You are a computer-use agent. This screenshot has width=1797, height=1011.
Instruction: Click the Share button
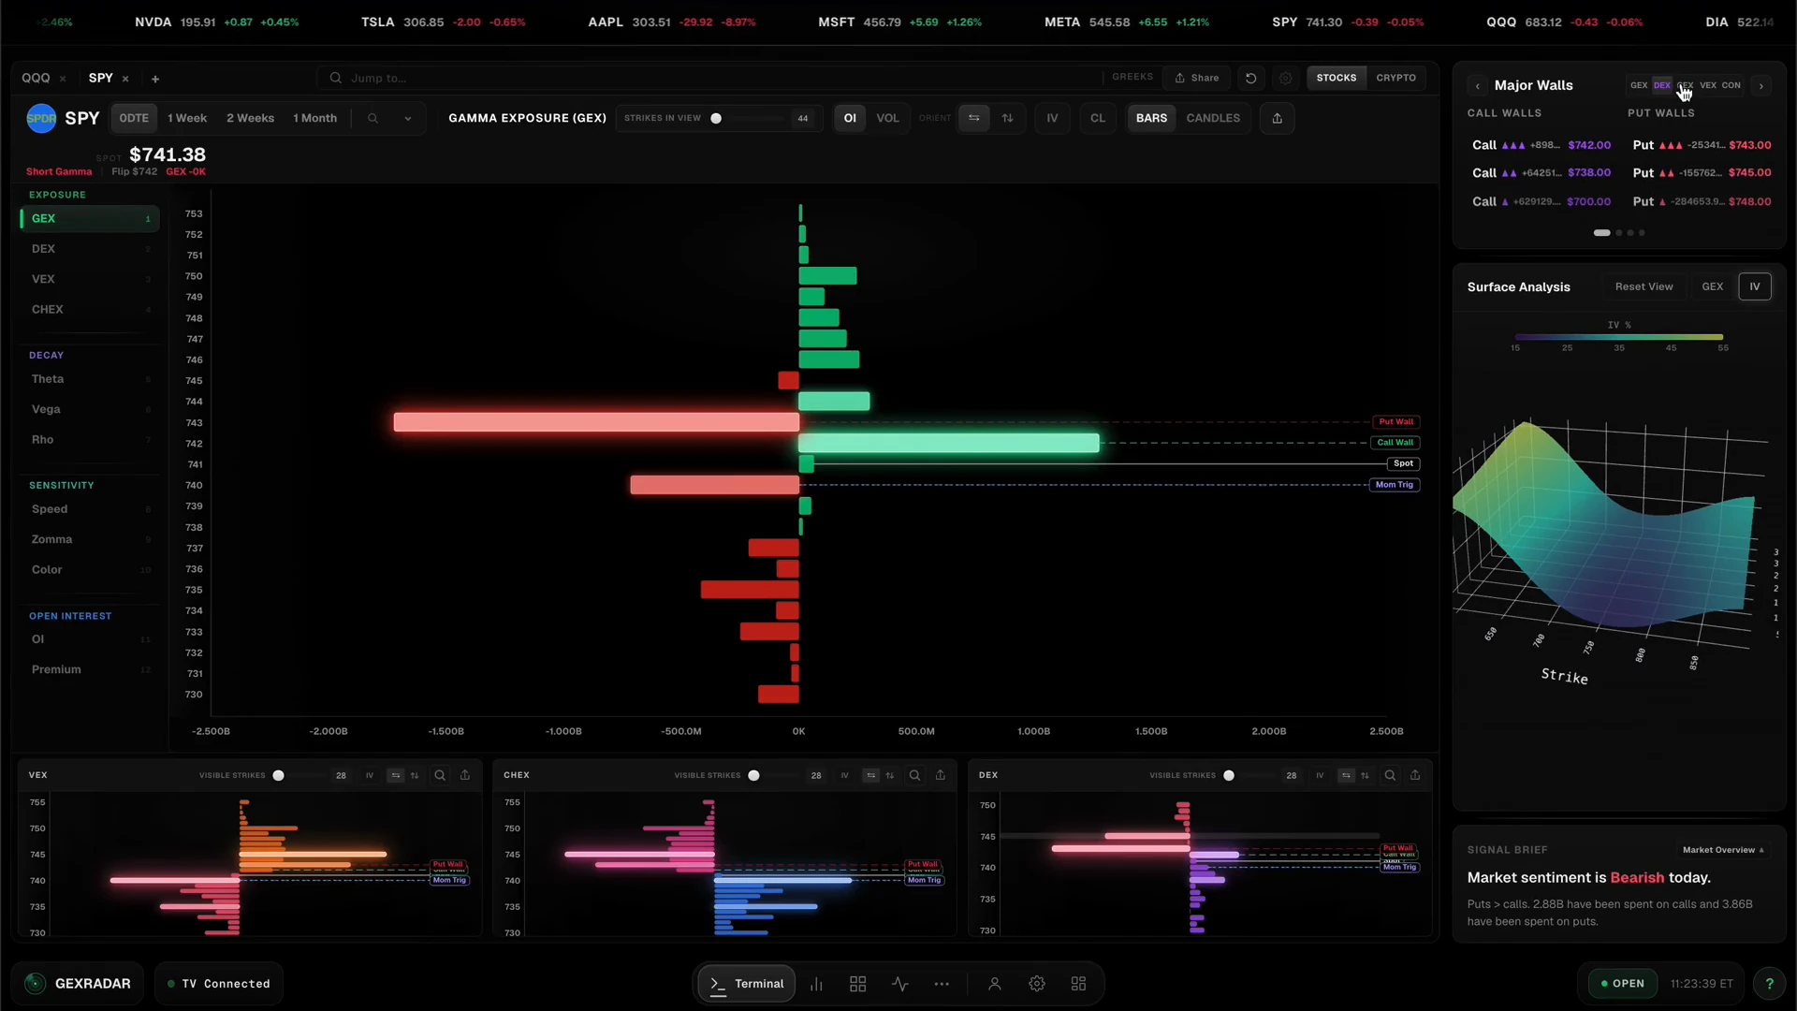click(1197, 78)
